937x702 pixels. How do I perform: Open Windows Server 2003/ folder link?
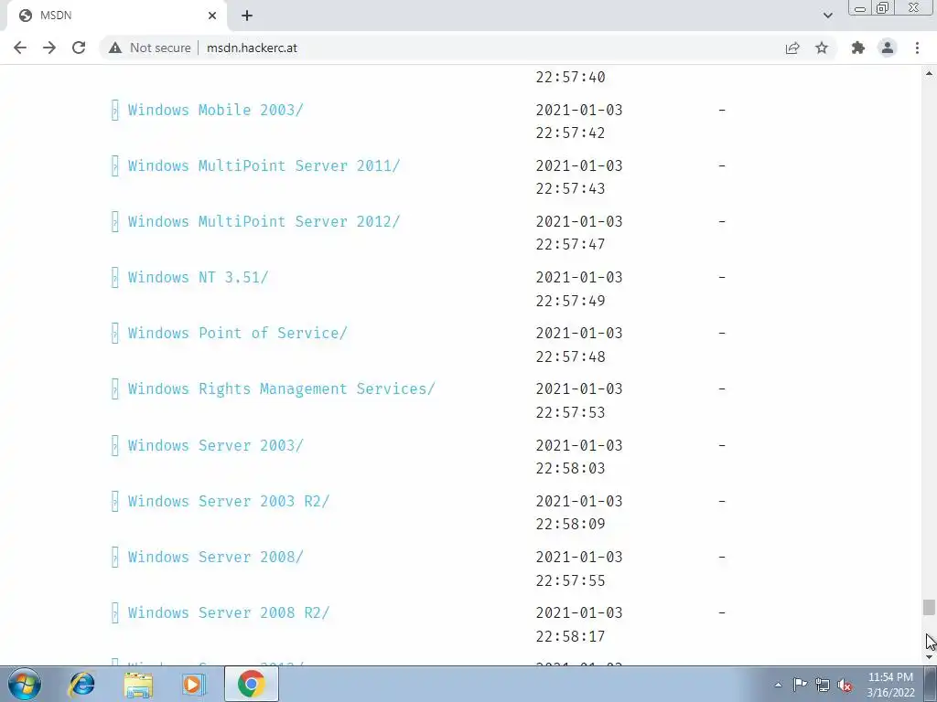[215, 445]
